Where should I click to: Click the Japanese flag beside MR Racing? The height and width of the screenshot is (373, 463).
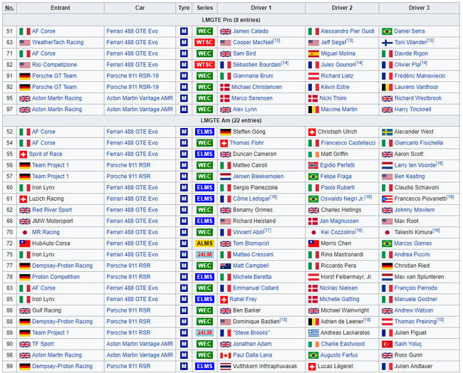pos(25,233)
